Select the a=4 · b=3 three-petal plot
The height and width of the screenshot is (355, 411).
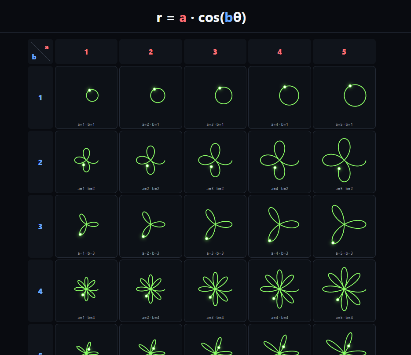[280, 227]
